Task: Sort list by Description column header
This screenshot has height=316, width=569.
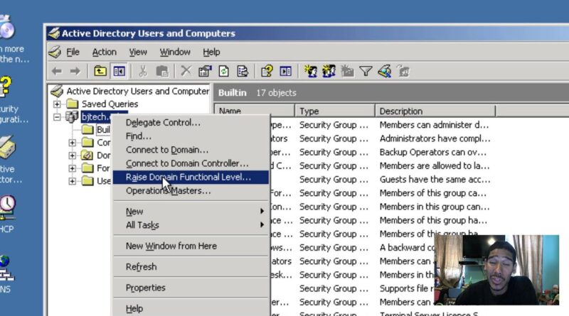Action: 435,111
